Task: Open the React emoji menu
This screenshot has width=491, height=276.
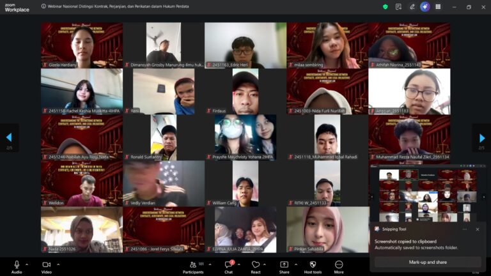Action: coord(256,267)
